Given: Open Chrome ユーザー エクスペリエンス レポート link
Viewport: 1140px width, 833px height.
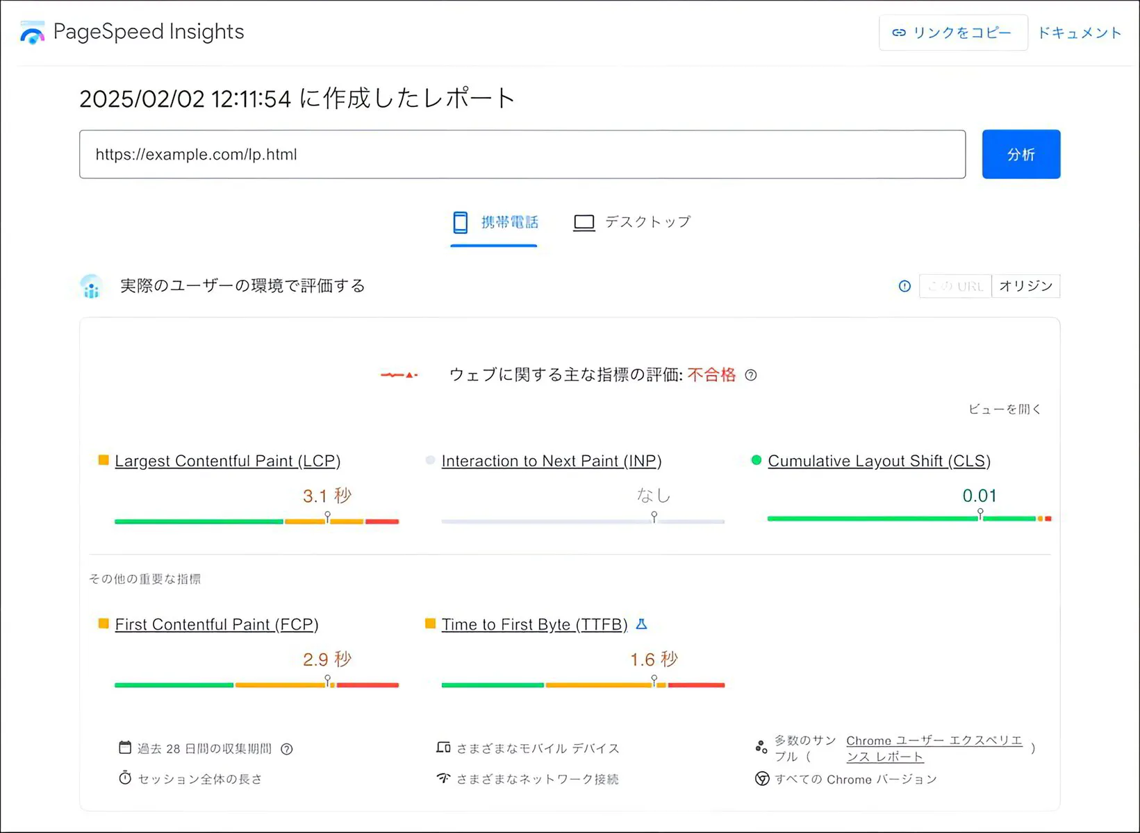Looking at the screenshot, I should [933, 748].
